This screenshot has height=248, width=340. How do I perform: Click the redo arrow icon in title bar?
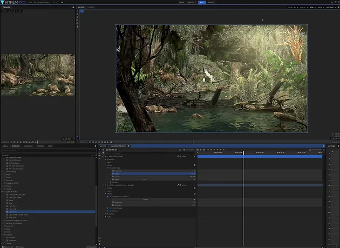coord(57,2)
